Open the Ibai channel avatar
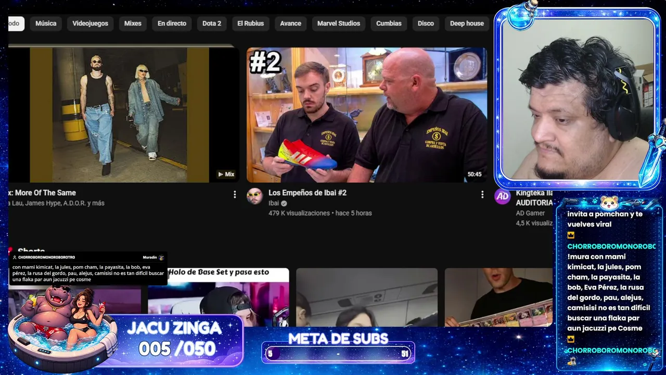 (254, 196)
